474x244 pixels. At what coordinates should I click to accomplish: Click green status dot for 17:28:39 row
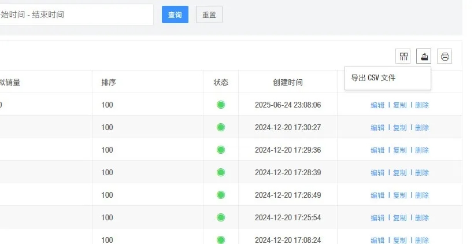click(x=220, y=172)
